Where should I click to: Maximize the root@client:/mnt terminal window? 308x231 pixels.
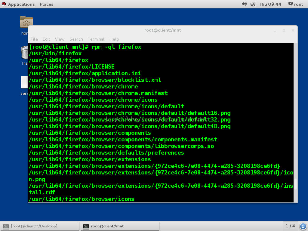[x=284, y=30]
